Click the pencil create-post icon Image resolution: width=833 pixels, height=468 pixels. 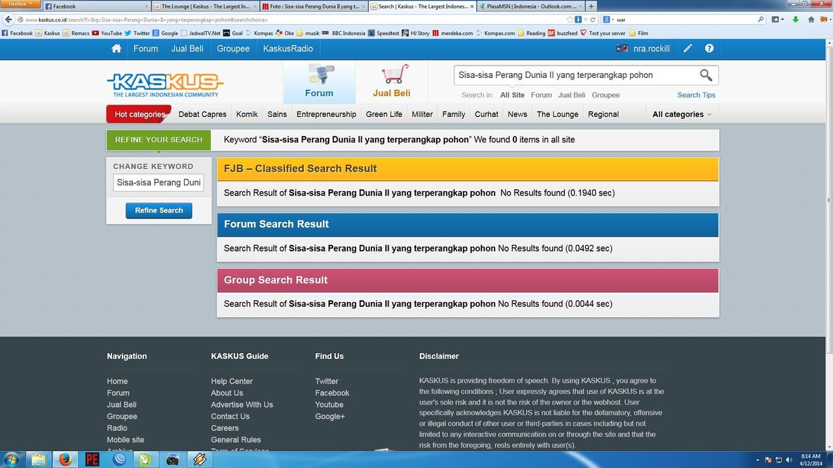(687, 49)
